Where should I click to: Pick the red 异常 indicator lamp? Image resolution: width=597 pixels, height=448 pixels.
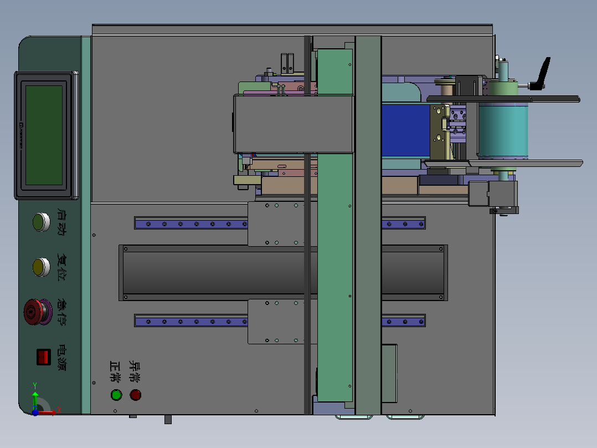coord(135,395)
